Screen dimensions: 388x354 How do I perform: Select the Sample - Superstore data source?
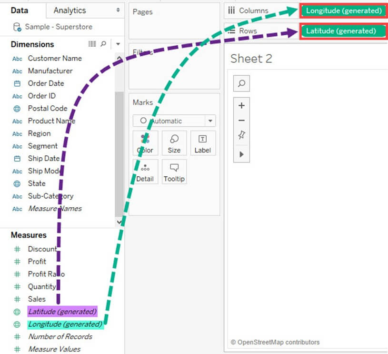click(58, 27)
